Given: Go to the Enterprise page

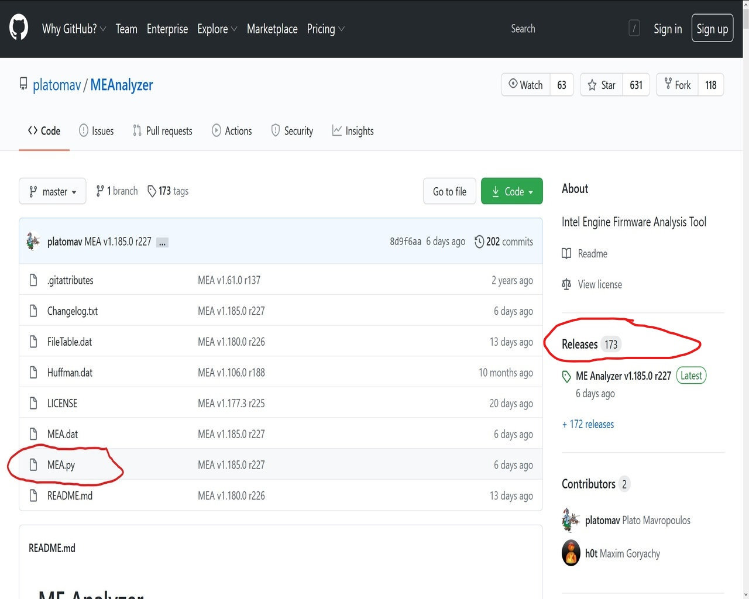Looking at the screenshot, I should [167, 29].
